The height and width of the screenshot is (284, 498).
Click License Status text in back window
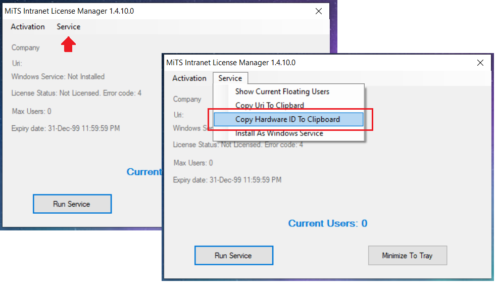coord(76,93)
